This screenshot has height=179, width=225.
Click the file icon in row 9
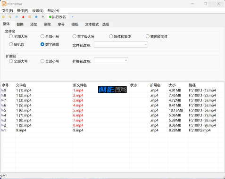[2, 90]
